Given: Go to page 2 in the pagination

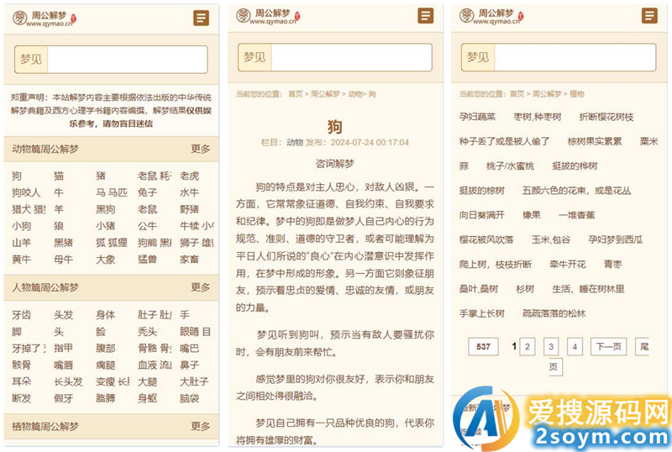Looking at the screenshot, I should tap(527, 346).
